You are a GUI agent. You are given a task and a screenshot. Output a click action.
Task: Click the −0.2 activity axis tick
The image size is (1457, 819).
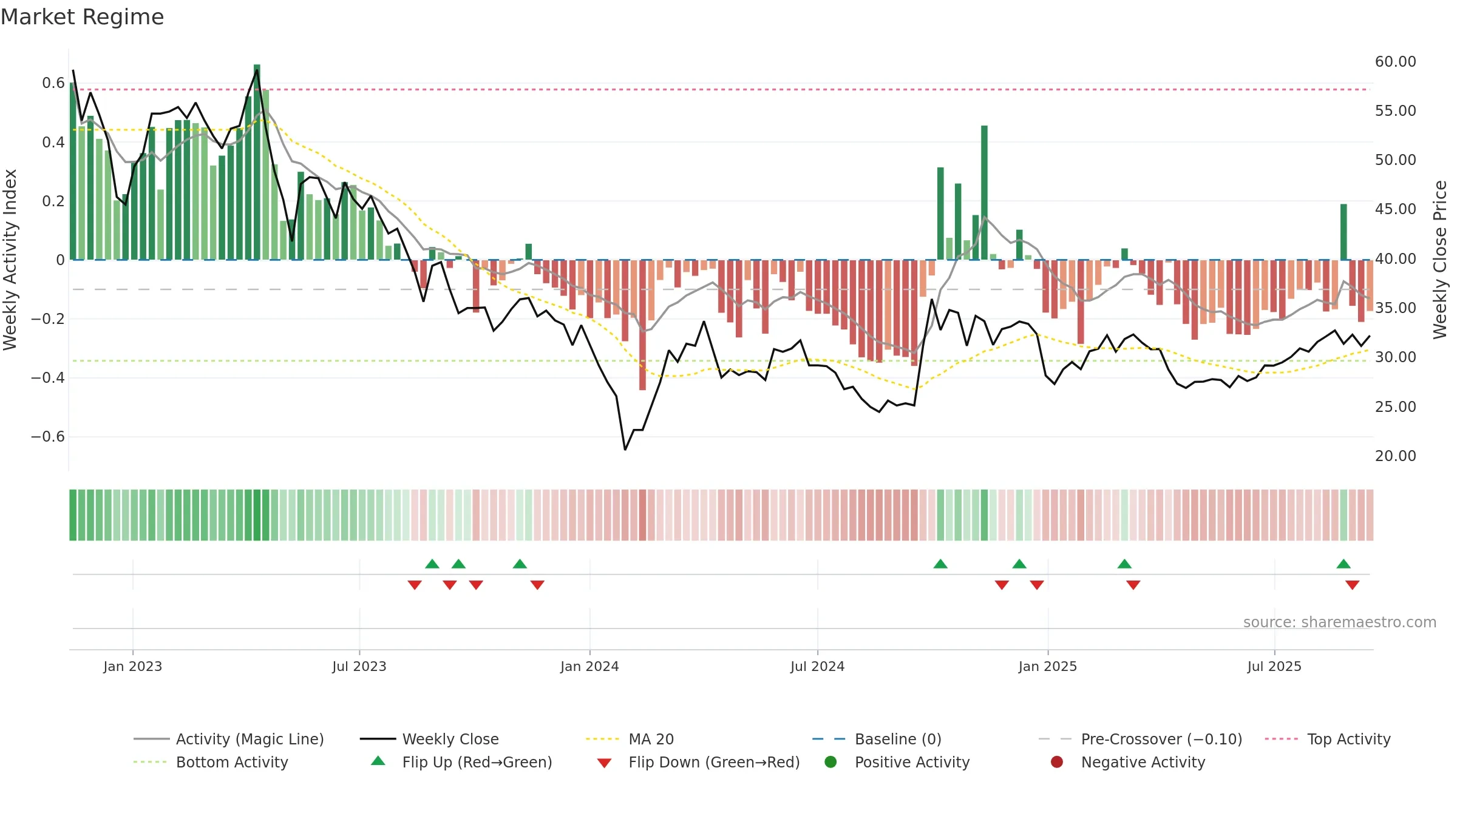tap(48, 318)
